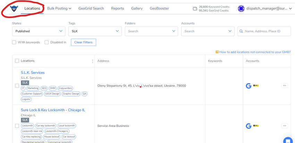Viewport: 295px width, 143px height.
Task: Click the Car Key replacing chip
Action: [31, 137]
